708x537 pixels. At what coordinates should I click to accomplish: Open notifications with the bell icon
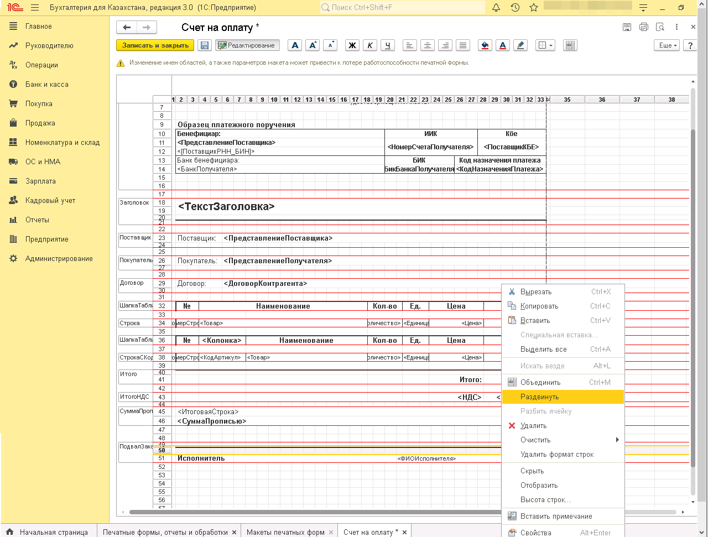click(x=496, y=8)
